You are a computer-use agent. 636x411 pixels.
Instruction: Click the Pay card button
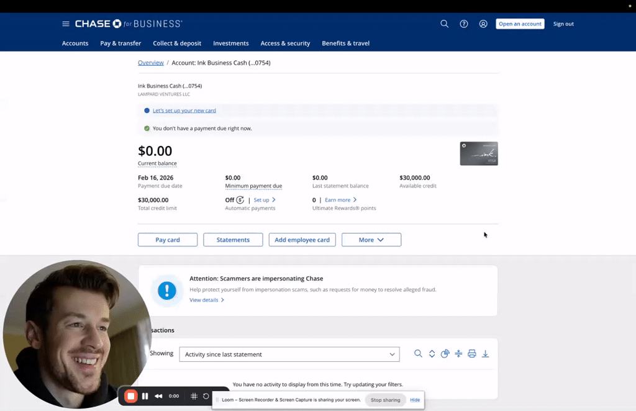[x=168, y=240]
